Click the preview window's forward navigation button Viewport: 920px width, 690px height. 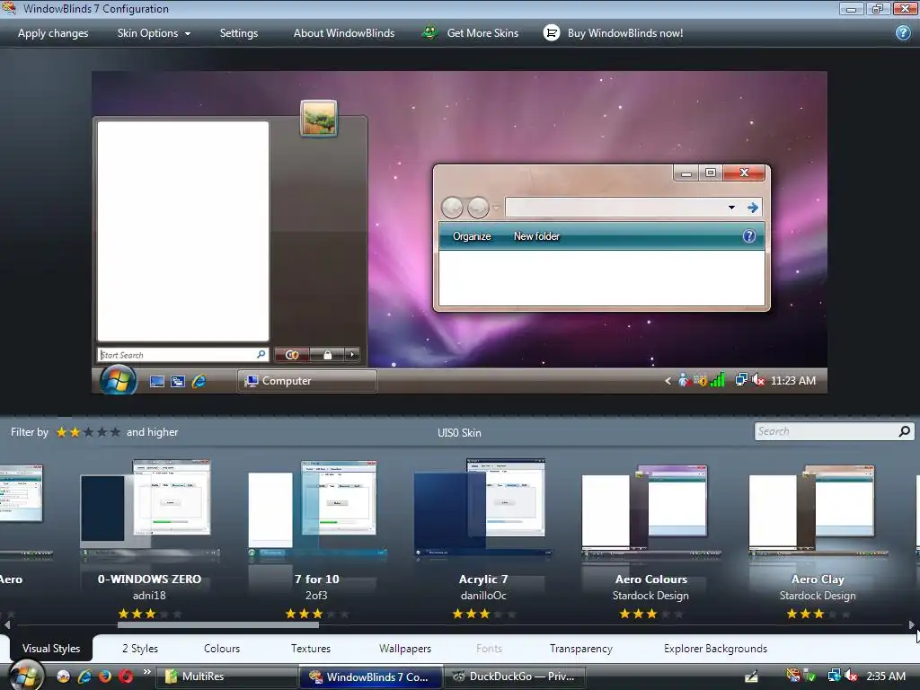pos(478,208)
